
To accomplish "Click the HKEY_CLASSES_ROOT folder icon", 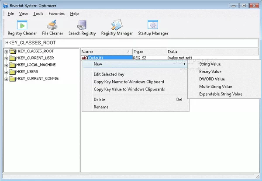I will 13,51.
